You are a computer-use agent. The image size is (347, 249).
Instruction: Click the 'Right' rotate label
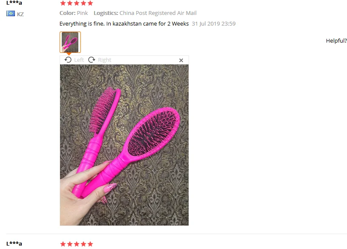(x=104, y=60)
